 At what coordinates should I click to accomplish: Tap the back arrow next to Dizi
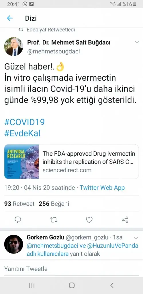tap(10, 18)
